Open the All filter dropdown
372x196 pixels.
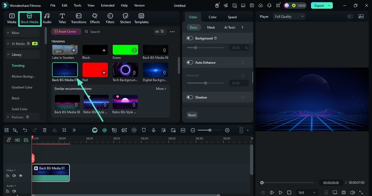coord(160,32)
